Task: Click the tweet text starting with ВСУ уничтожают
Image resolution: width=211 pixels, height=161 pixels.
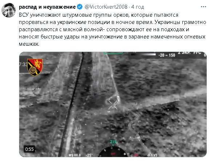Action: pos(113,29)
